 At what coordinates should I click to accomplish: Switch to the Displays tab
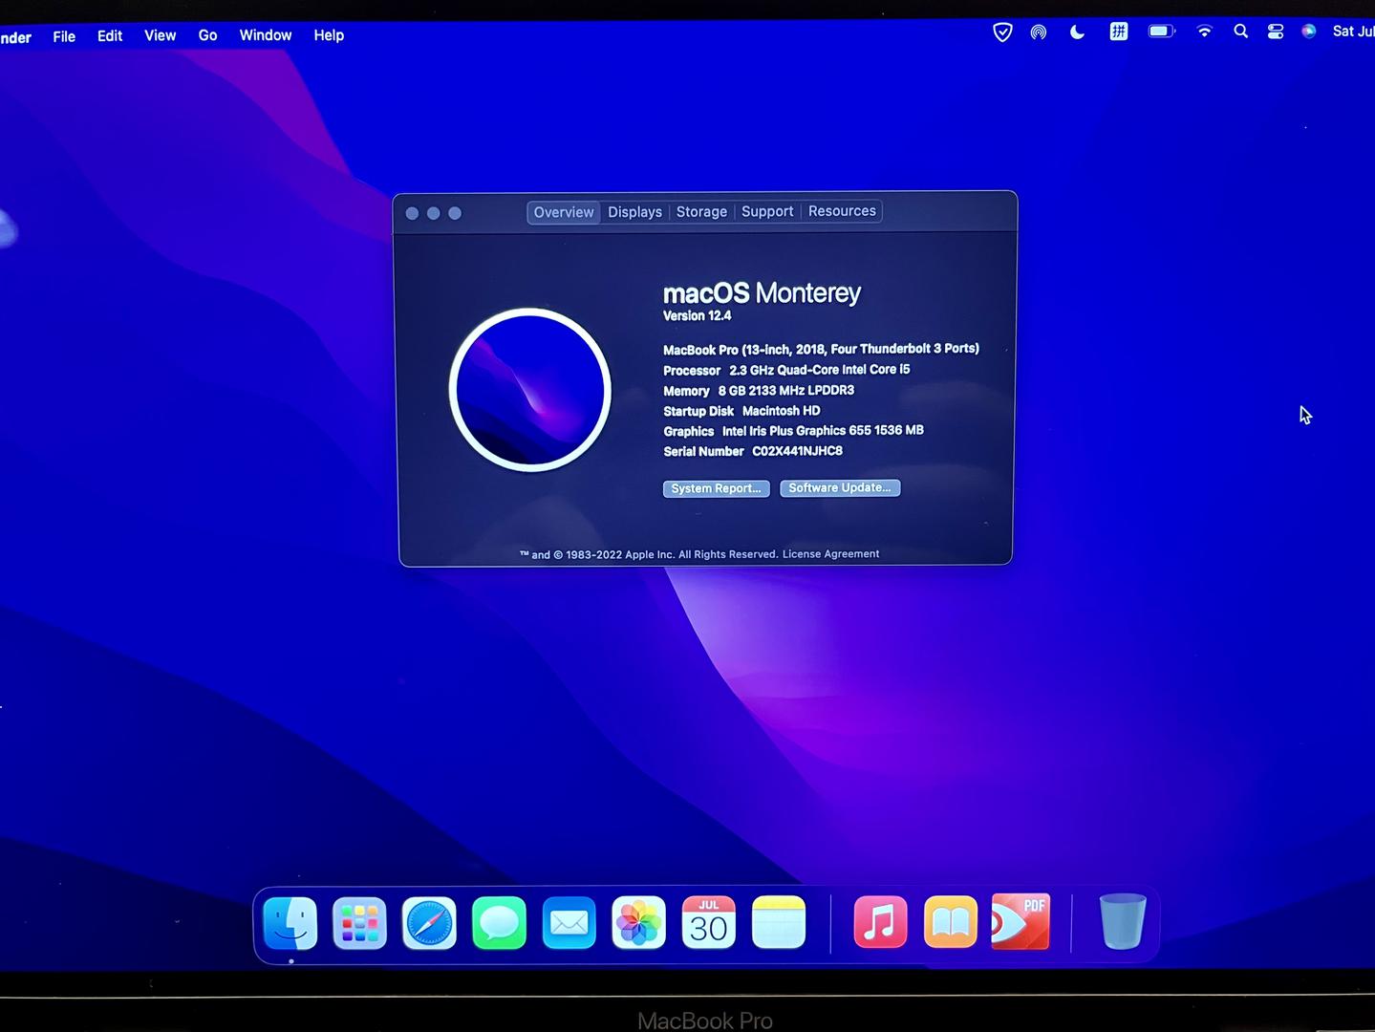tap(634, 212)
